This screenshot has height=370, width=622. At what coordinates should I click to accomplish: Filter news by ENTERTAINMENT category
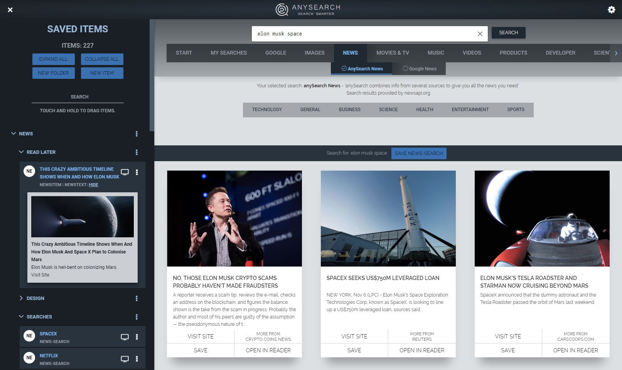tap(470, 110)
